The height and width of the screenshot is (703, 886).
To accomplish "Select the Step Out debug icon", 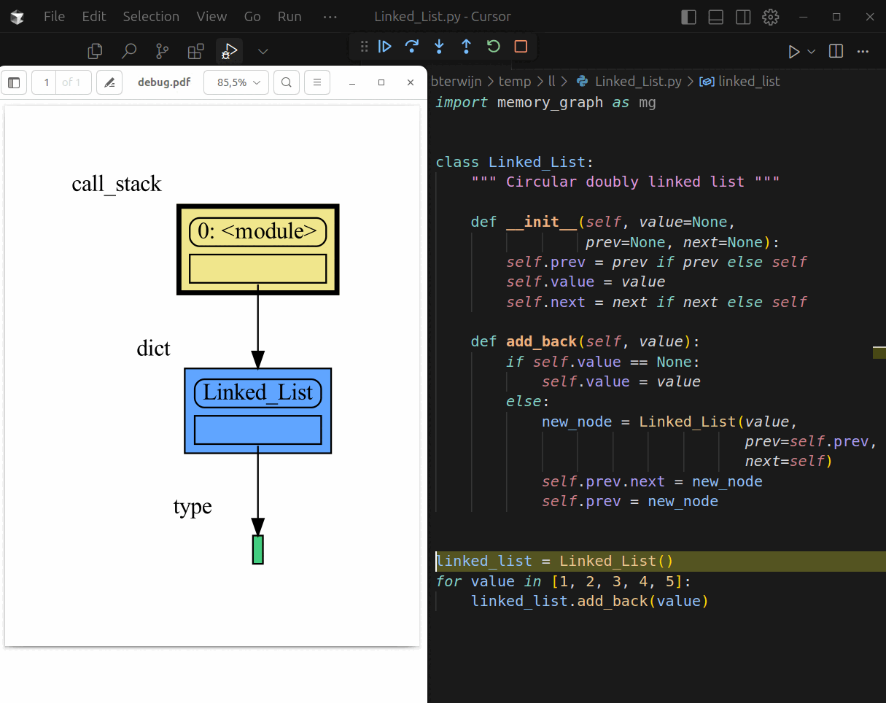I will [x=466, y=46].
